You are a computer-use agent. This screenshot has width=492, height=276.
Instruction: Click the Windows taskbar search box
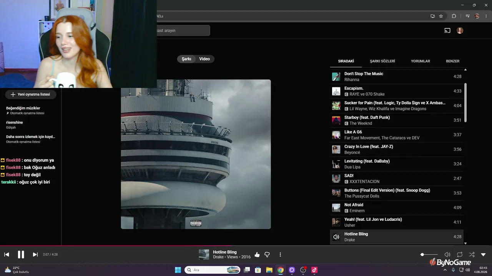(213, 270)
